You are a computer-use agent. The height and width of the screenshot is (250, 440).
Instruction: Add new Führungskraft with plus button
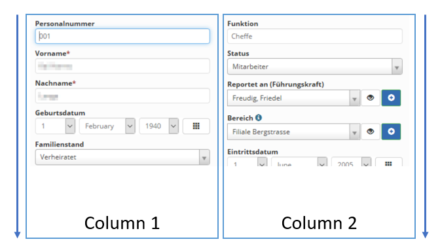click(x=391, y=98)
